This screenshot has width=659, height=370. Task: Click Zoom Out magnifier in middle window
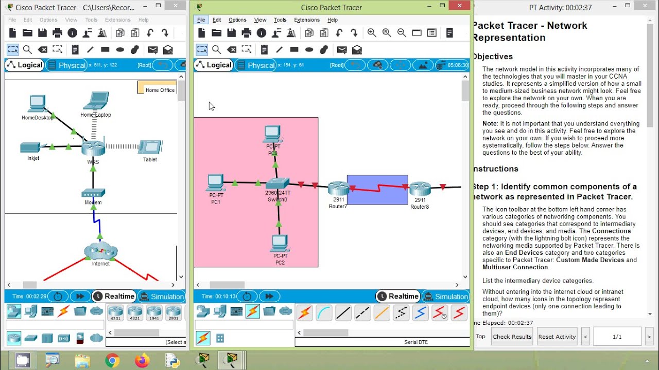pos(402,33)
